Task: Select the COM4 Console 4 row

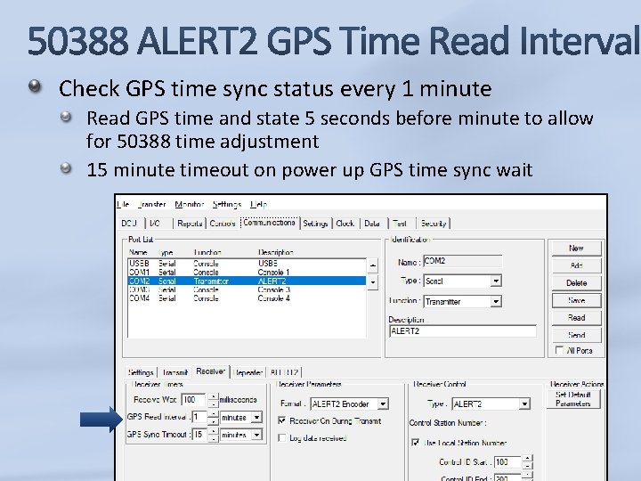Action: point(247,298)
